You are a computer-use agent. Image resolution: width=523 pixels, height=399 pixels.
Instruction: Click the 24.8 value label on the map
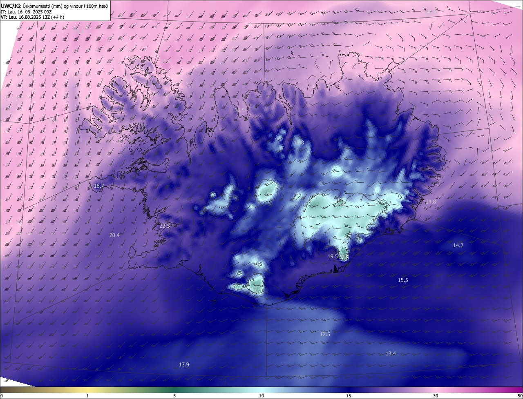coord(431,202)
